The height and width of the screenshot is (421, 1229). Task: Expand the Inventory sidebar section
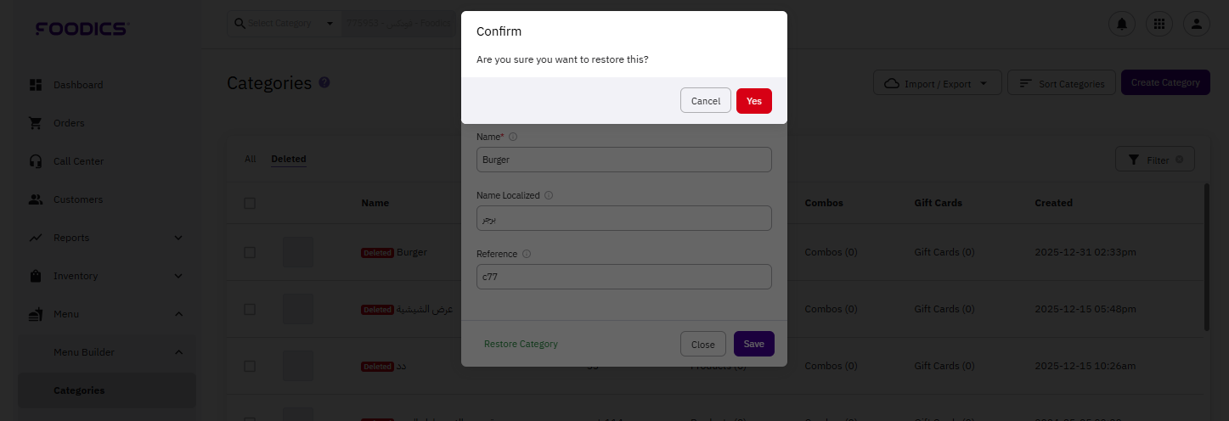(178, 276)
